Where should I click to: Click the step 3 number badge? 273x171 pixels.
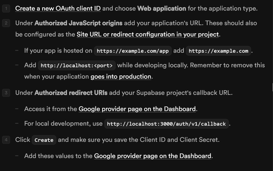pos(6,93)
